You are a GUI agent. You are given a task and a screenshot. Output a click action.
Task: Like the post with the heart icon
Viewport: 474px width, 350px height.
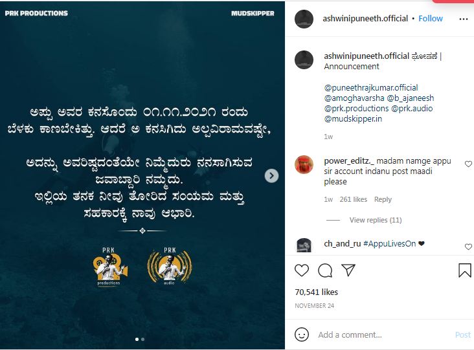pyautogui.click(x=301, y=270)
